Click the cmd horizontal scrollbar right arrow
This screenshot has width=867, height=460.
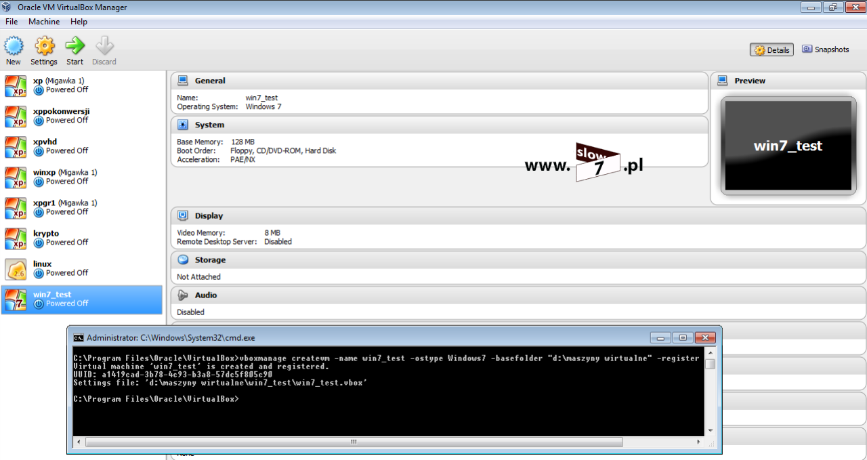point(699,442)
